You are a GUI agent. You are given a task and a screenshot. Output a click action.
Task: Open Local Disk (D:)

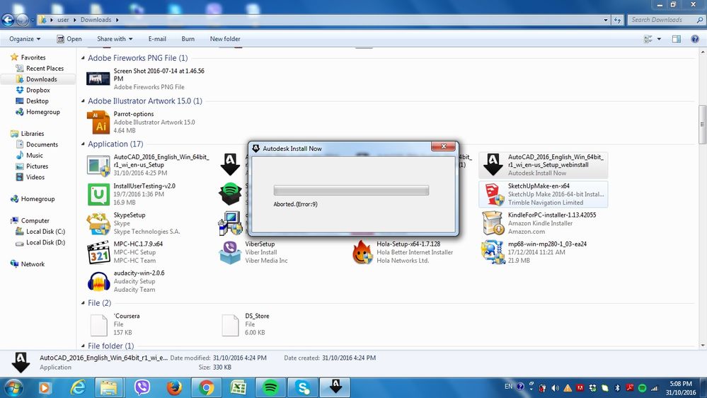click(x=45, y=242)
